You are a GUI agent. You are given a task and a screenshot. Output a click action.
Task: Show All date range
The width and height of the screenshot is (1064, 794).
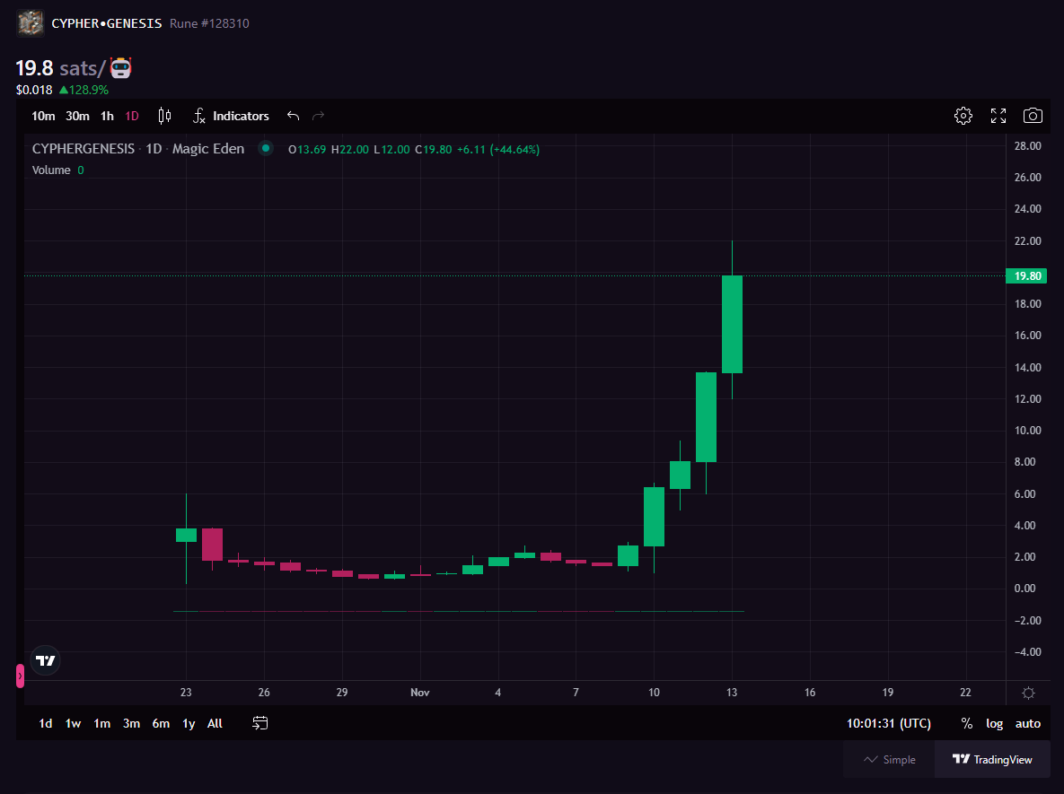coord(215,723)
